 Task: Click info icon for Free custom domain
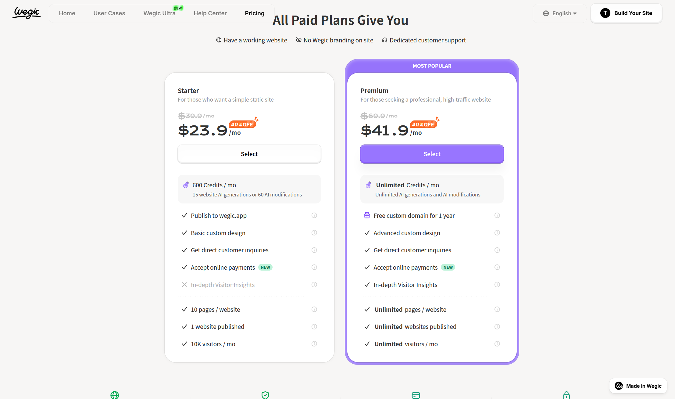497,215
